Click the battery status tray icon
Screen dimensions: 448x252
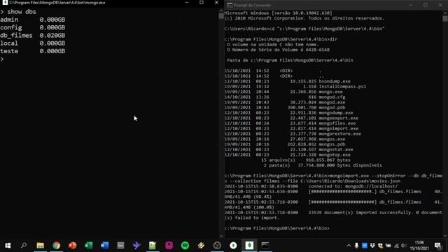388,246
